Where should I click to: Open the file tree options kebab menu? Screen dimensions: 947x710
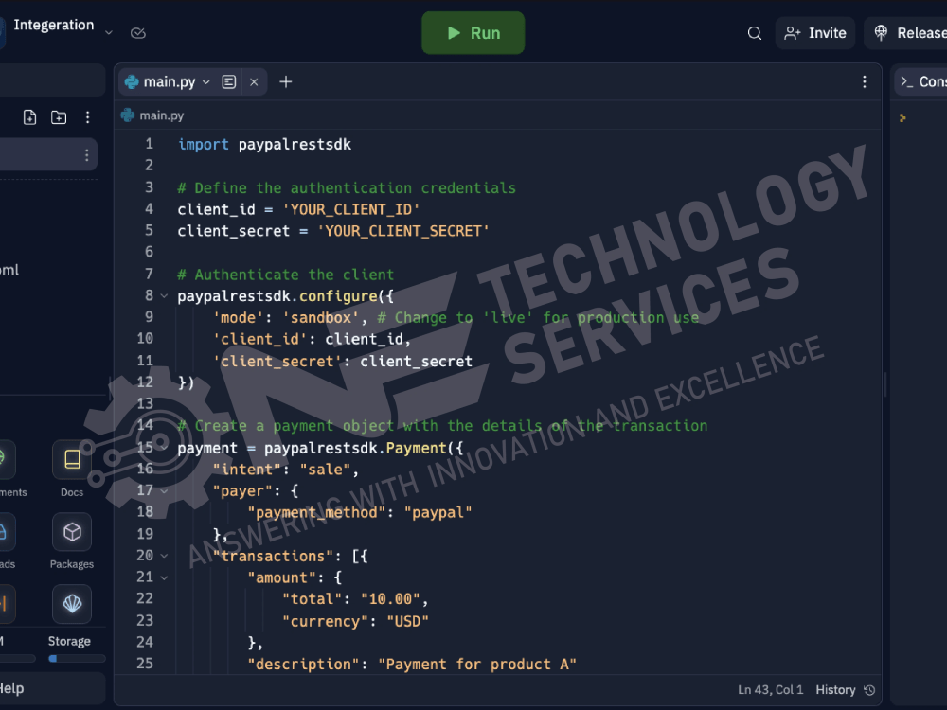88,116
